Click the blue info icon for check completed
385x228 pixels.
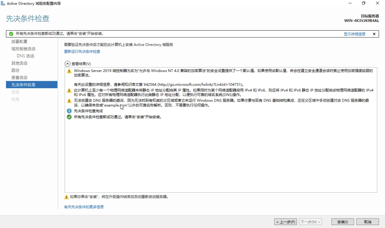coord(69,111)
